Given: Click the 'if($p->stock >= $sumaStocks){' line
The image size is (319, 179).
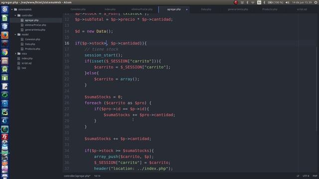Looking at the screenshot, I should coord(119,151).
